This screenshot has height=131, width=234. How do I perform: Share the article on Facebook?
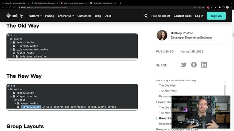(194, 65)
